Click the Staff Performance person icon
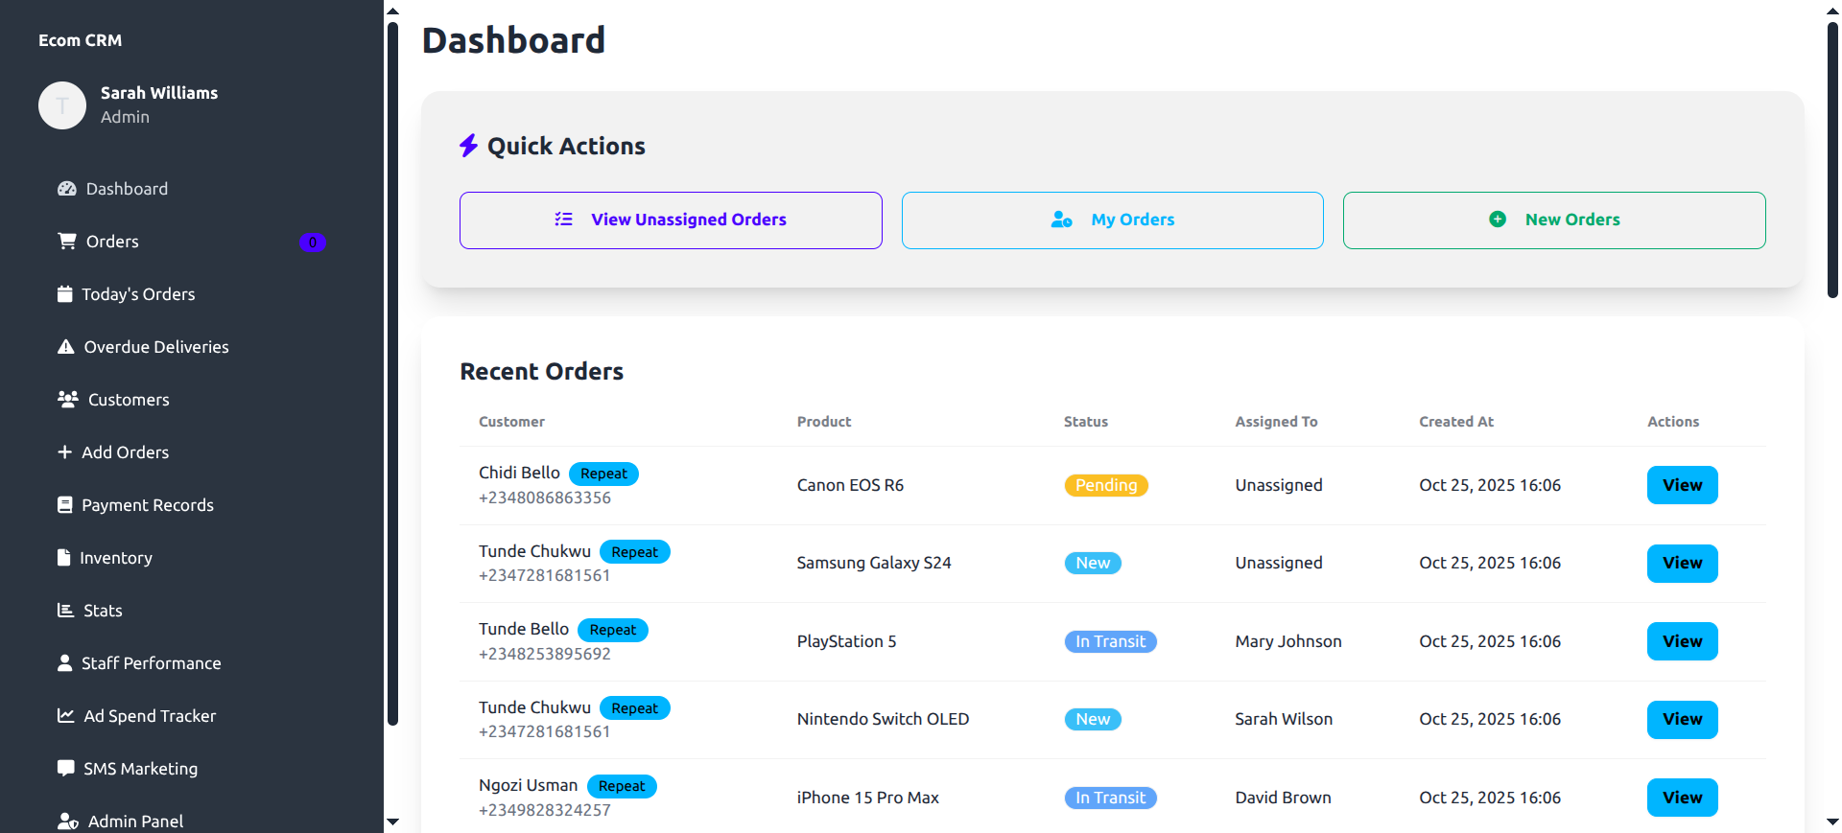 (64, 663)
